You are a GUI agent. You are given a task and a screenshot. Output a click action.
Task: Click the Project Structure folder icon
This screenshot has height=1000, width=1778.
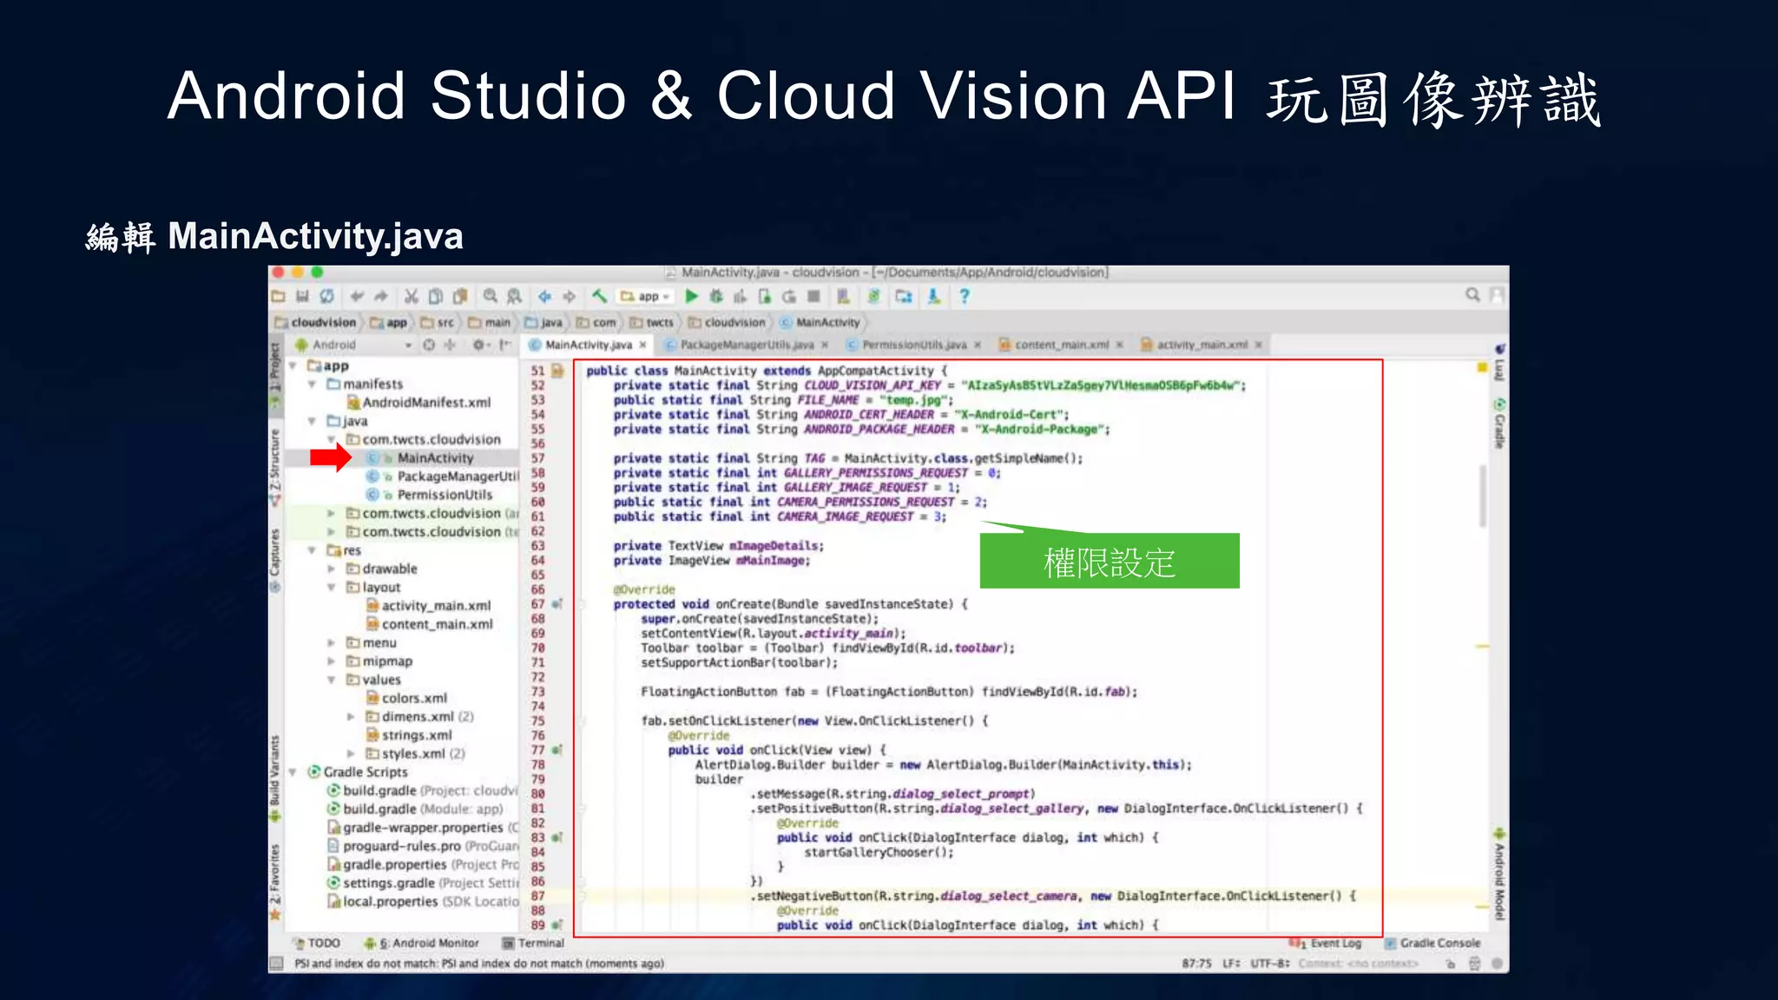[x=904, y=296]
